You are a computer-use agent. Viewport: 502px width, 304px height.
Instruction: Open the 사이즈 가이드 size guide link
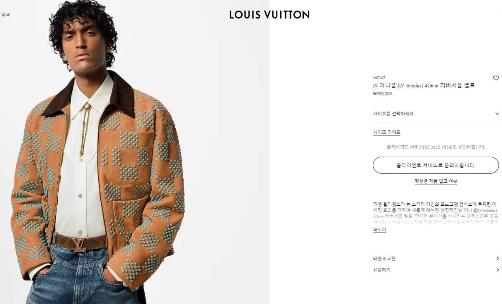click(x=387, y=132)
